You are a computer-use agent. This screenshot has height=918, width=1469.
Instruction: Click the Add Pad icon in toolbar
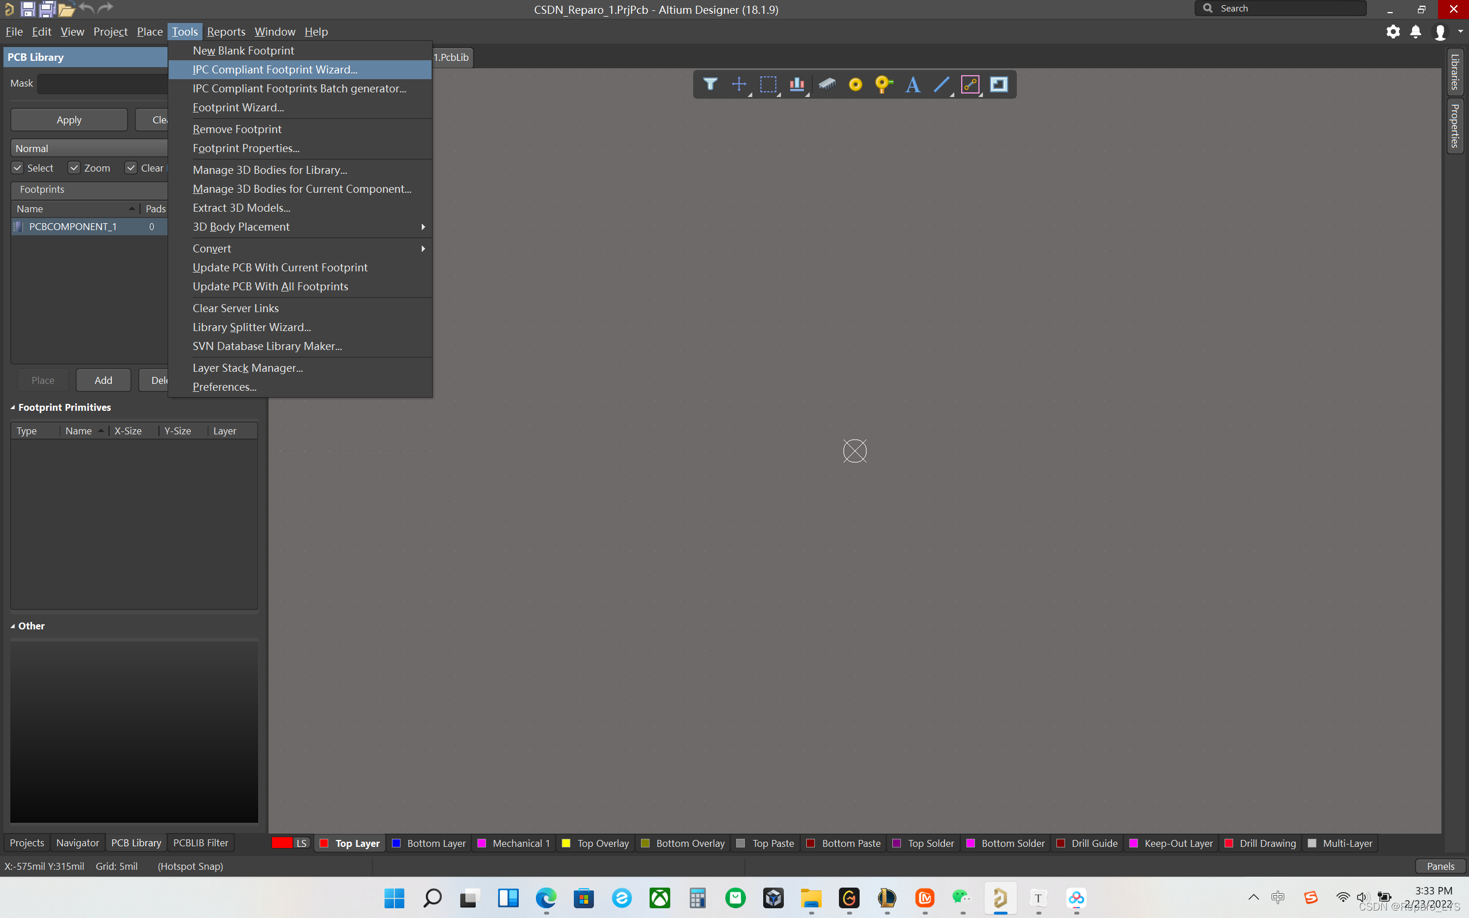pyautogui.click(x=854, y=84)
